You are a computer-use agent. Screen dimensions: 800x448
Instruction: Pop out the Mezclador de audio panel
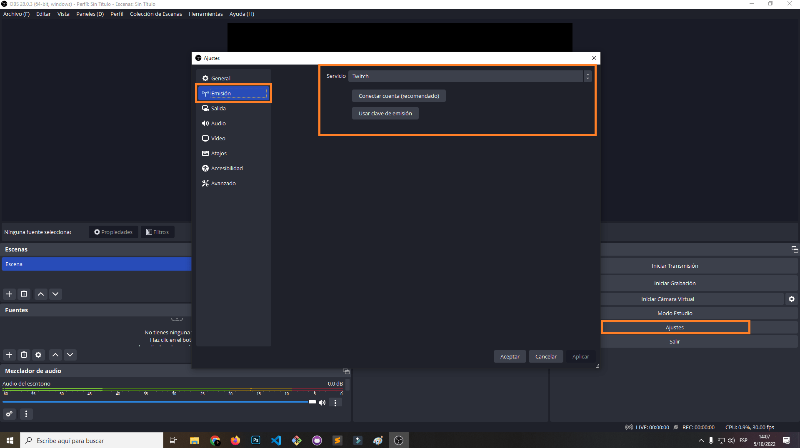click(x=346, y=372)
